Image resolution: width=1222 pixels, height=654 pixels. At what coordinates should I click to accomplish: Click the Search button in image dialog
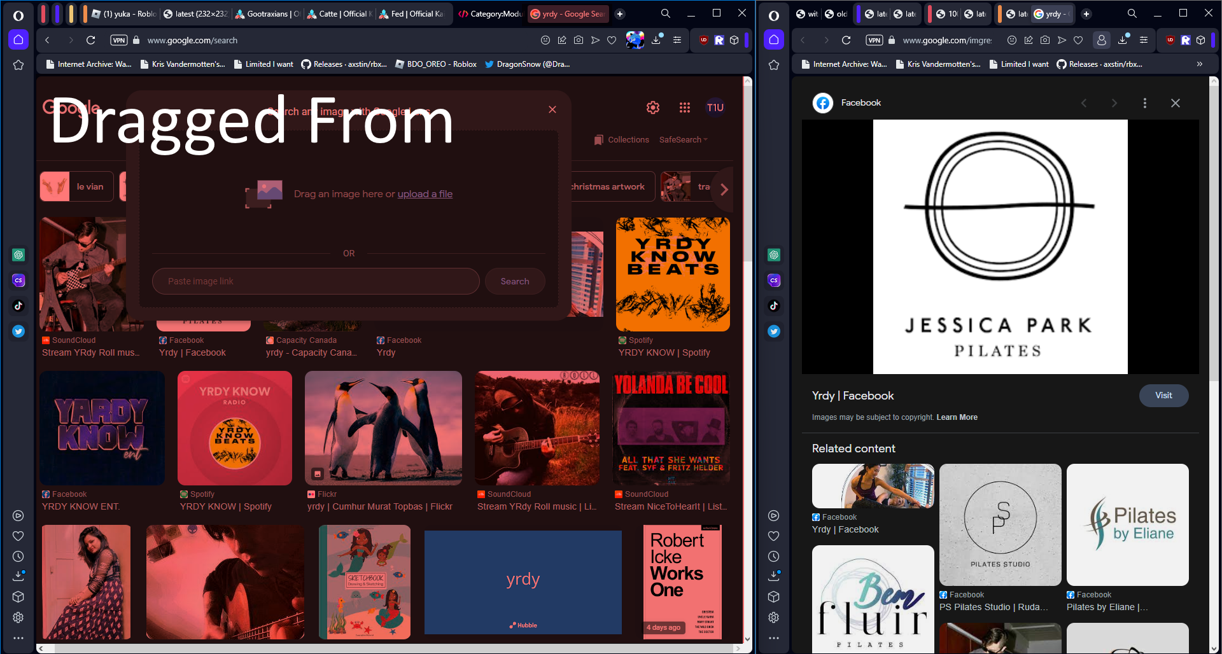pos(515,281)
